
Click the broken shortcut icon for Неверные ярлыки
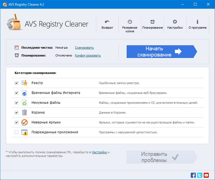point(25,122)
